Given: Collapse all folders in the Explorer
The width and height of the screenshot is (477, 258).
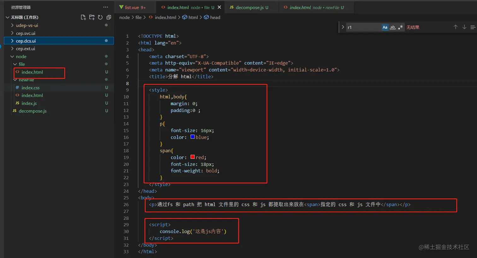Looking at the screenshot, I should [x=109, y=17].
